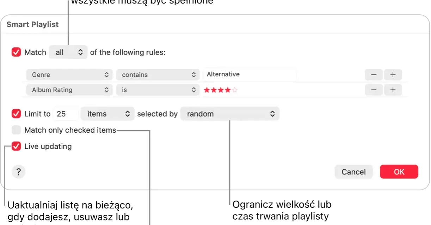The width and height of the screenshot is (431, 225).
Task: Click the Alternative genre text field
Action: click(x=250, y=75)
